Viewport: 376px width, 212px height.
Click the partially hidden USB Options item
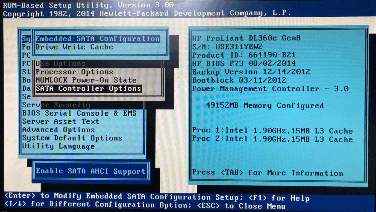click(60, 64)
